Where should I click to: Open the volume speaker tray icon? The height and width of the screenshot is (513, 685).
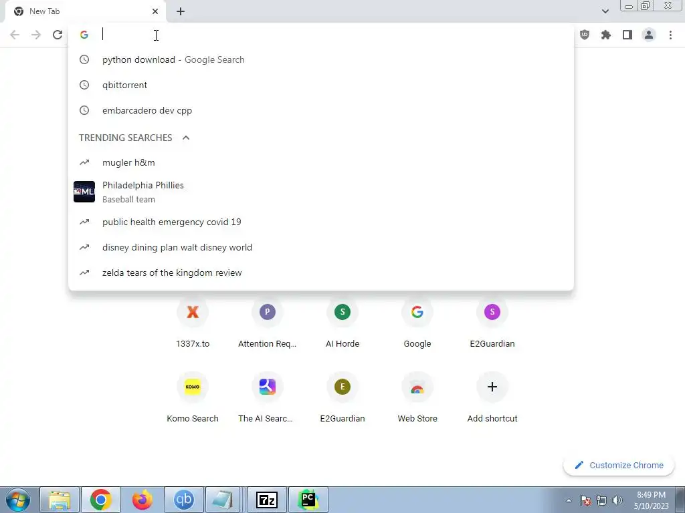coord(617,500)
